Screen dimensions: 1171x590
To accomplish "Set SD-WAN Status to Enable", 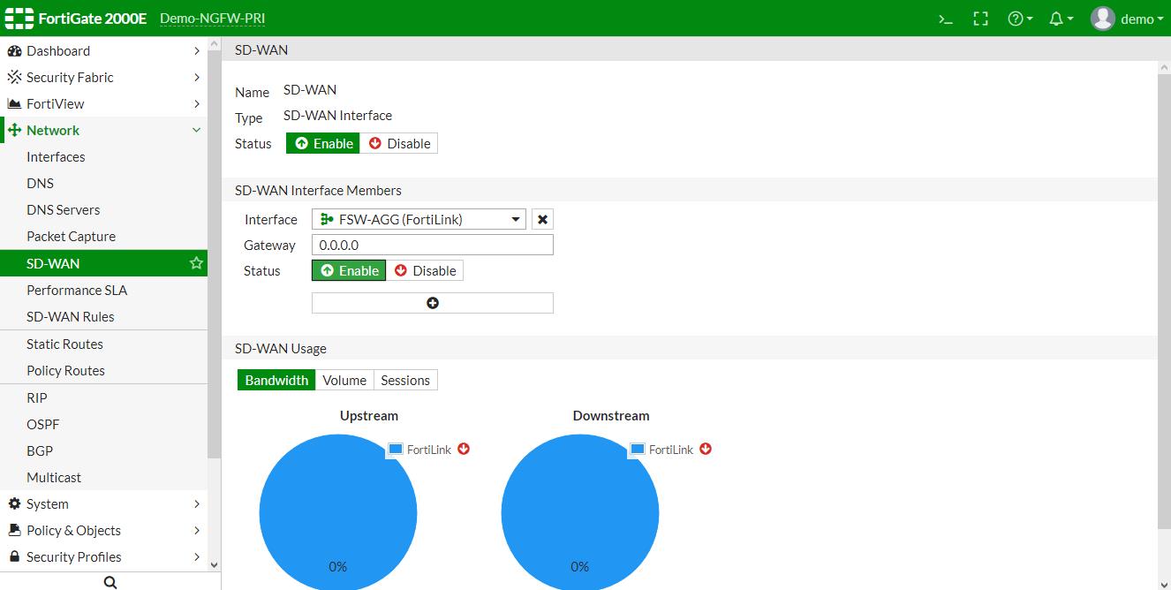I will (x=323, y=144).
